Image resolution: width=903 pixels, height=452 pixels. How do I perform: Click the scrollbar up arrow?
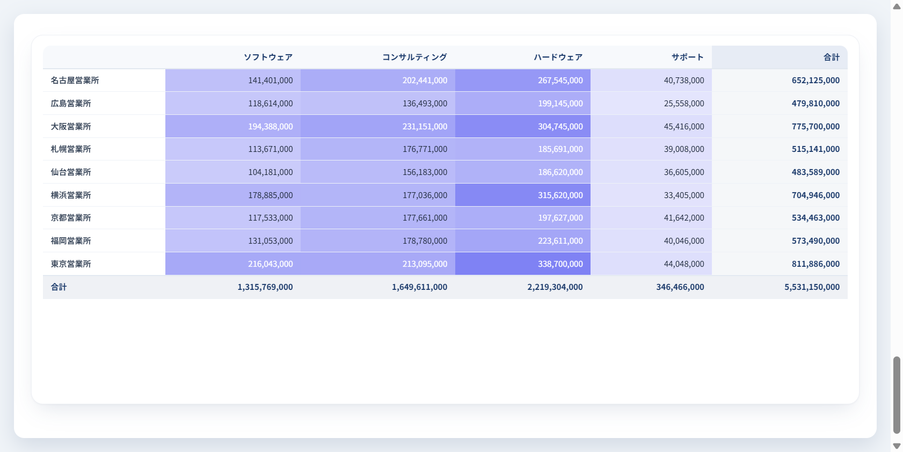click(x=897, y=6)
